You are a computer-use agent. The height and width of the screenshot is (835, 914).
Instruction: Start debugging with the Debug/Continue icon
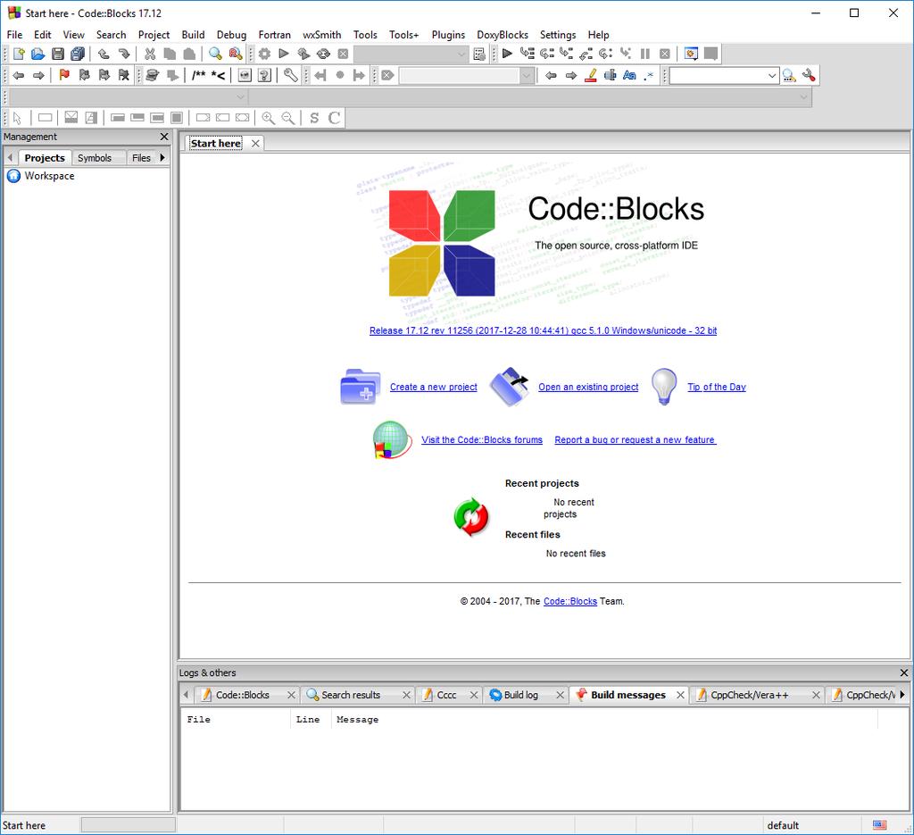(x=507, y=54)
